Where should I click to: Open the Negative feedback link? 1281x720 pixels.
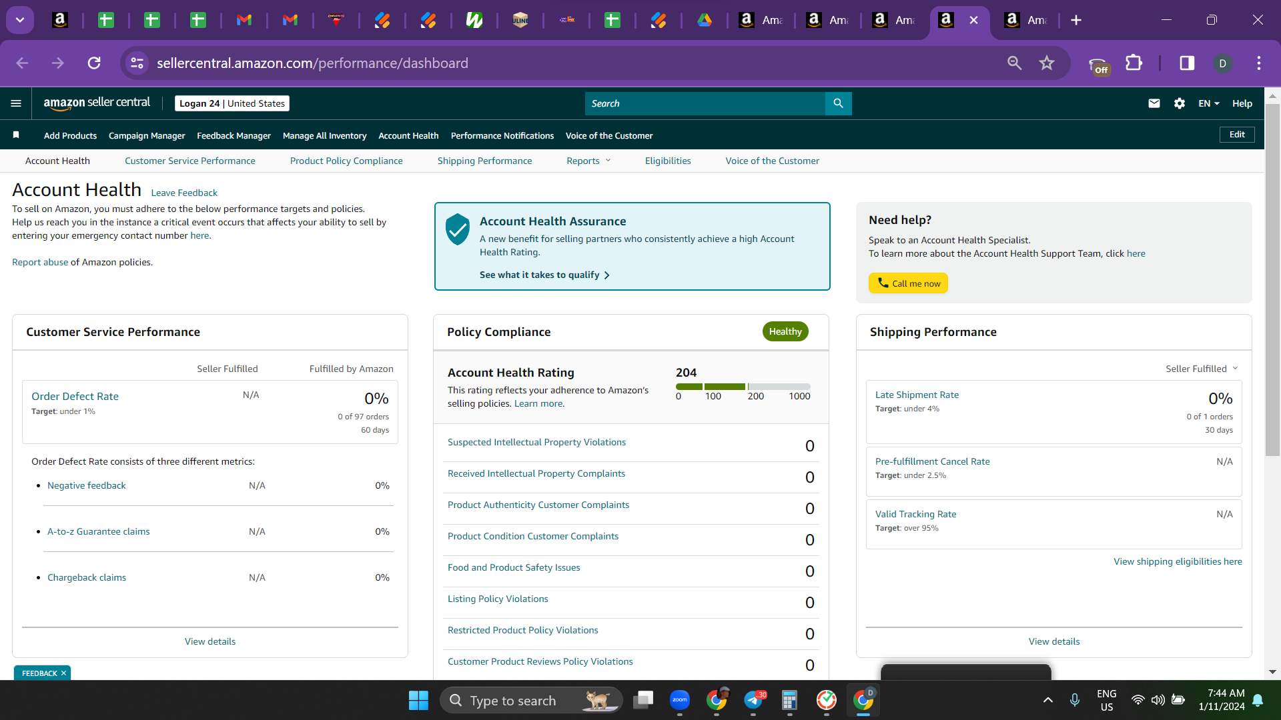point(87,485)
